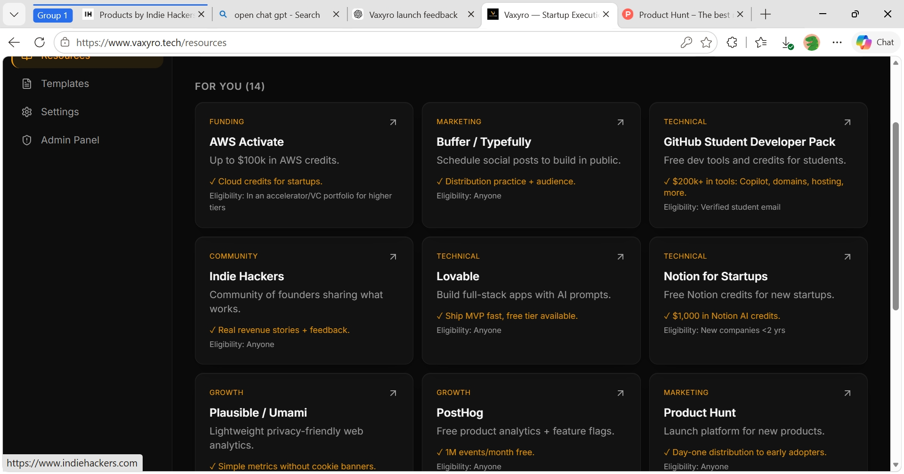
Task: Click the Indie Hackers card title
Action: (x=247, y=276)
